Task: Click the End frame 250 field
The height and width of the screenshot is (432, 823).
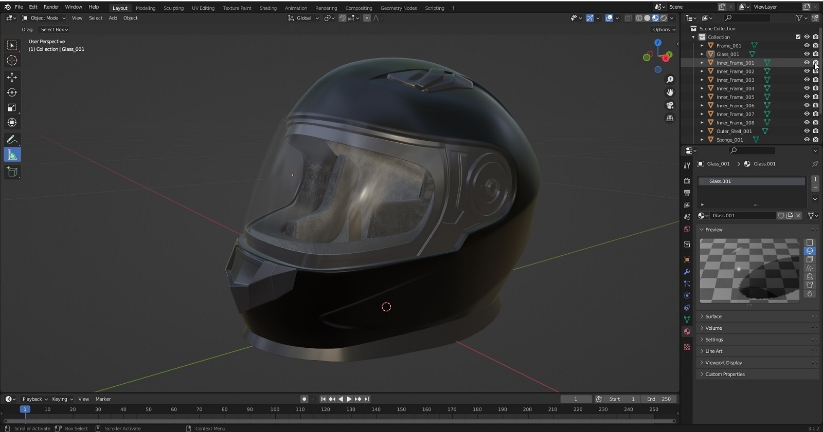Action: (x=659, y=399)
